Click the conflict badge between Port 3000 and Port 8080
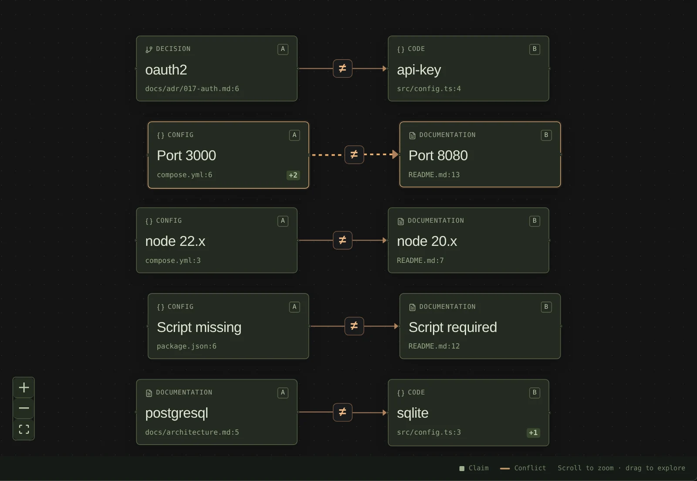The width and height of the screenshot is (697, 481). (354, 154)
